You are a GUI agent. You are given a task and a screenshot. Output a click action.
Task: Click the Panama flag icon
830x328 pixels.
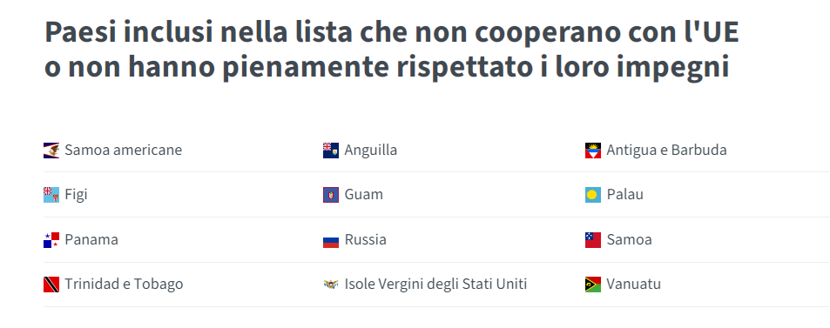pos(51,240)
